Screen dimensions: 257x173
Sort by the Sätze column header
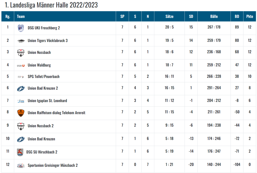point(169,16)
